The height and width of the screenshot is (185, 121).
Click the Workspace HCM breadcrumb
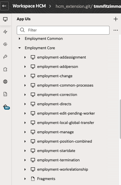29,6
